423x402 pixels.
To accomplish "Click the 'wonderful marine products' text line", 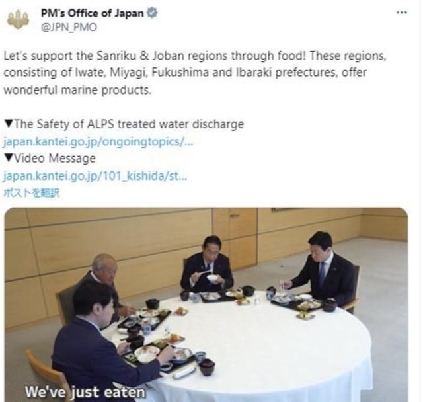I will coord(77,90).
